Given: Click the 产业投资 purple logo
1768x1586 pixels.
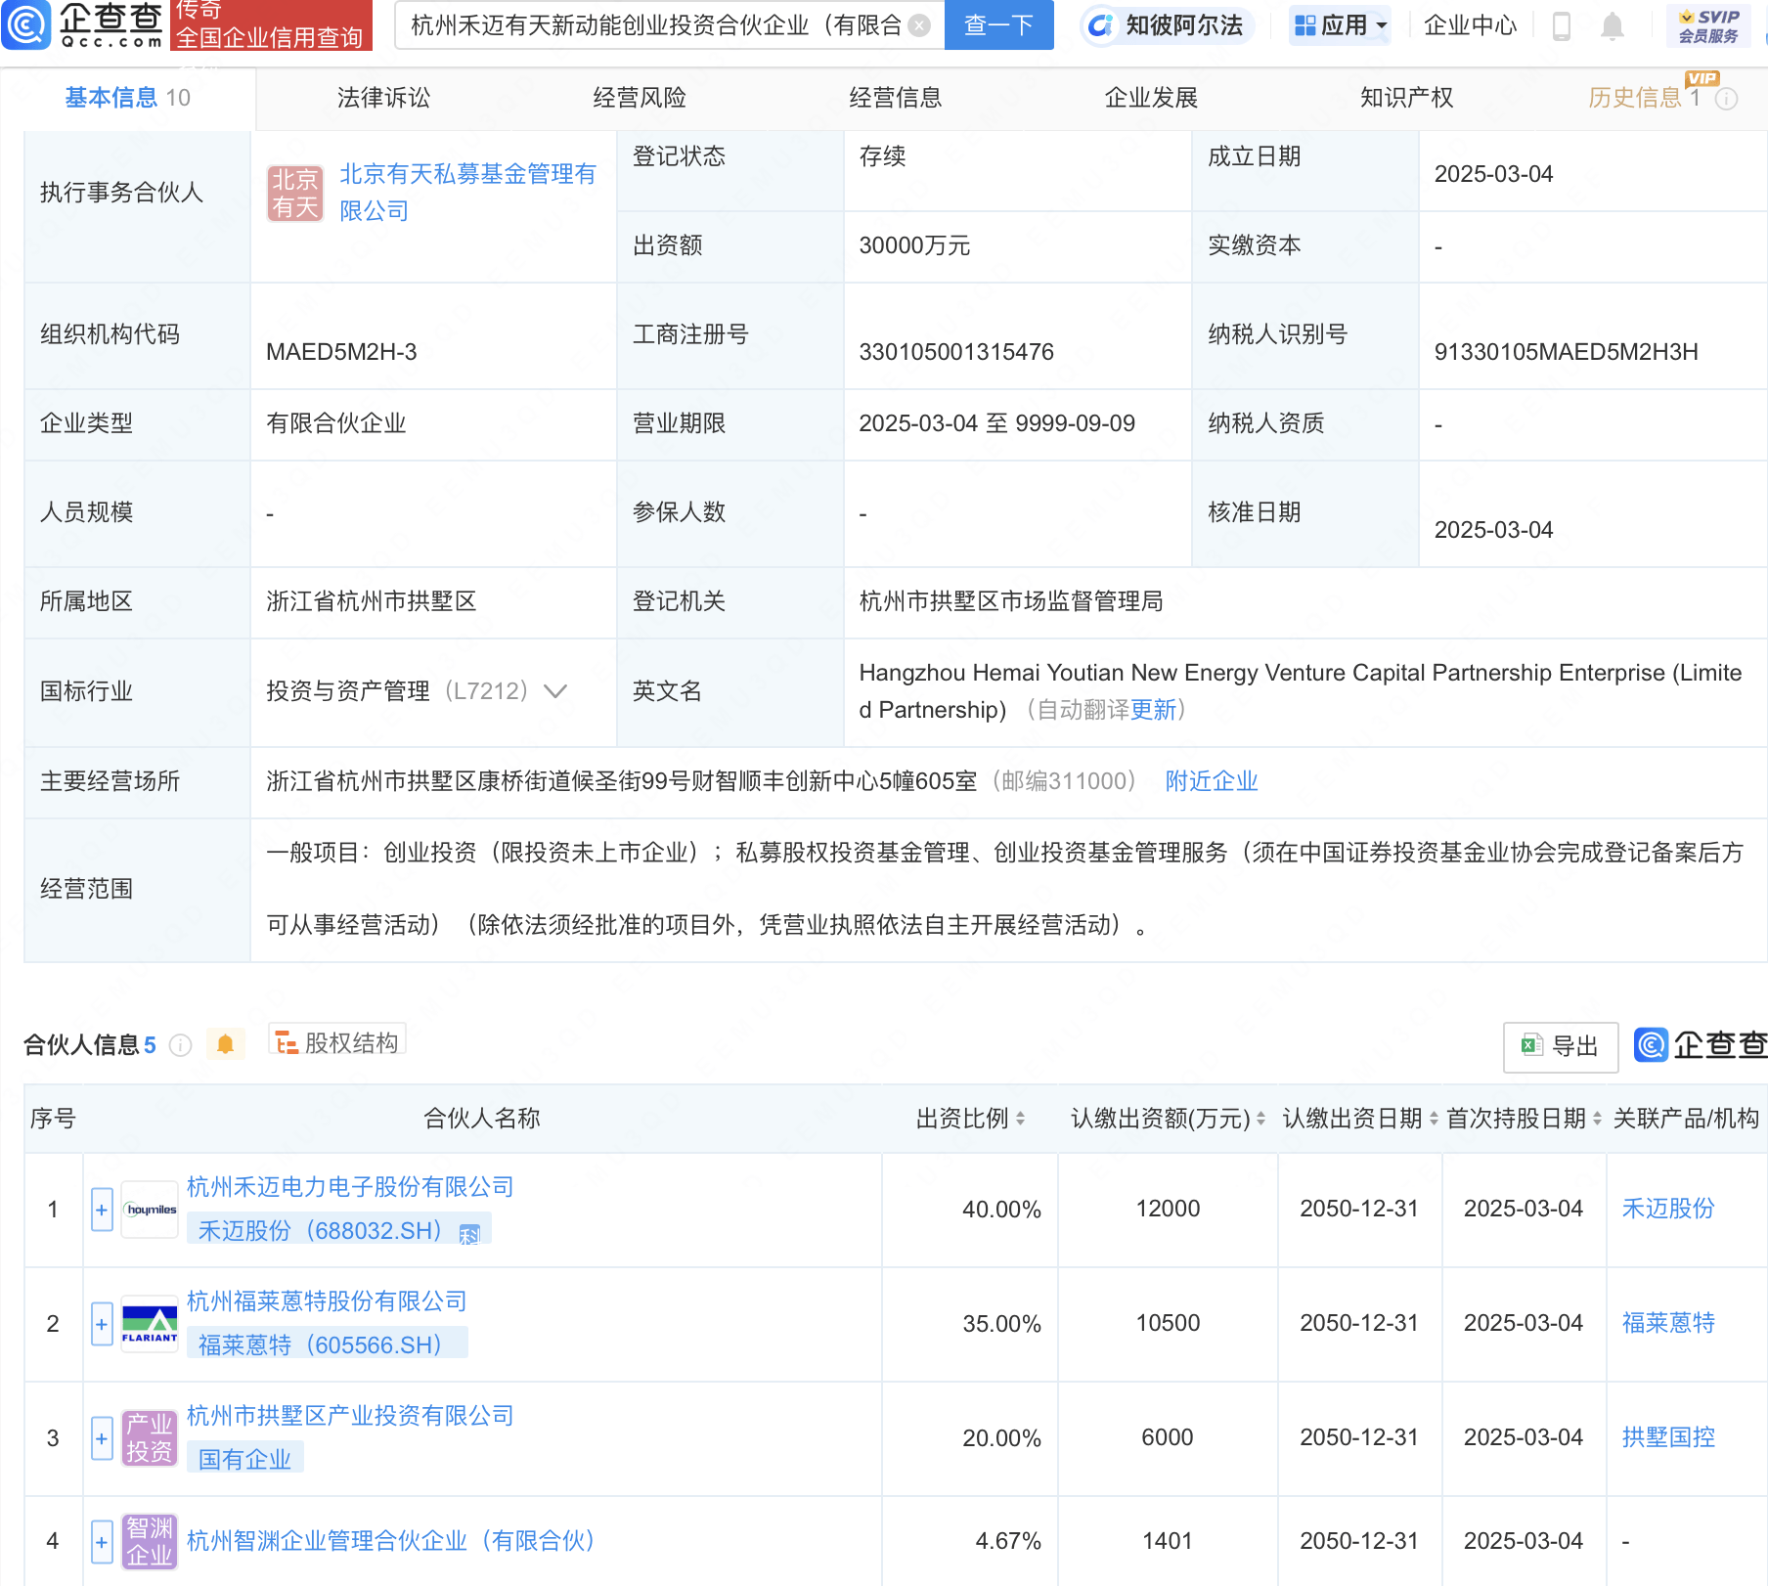Looking at the screenshot, I should pos(150,1438).
